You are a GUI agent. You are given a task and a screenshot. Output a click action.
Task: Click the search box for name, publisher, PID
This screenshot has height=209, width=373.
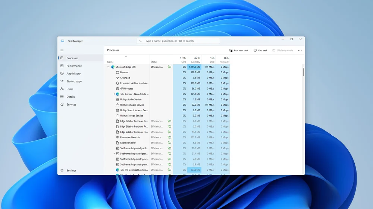178,41
